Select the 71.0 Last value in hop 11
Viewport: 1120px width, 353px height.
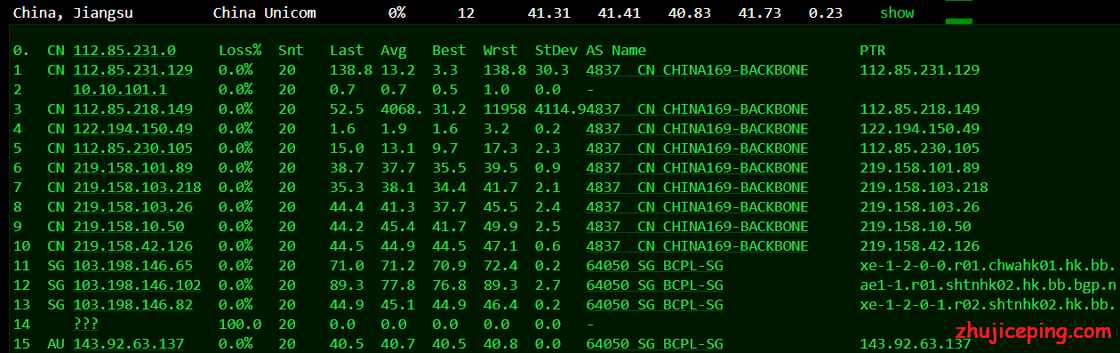[x=347, y=266]
